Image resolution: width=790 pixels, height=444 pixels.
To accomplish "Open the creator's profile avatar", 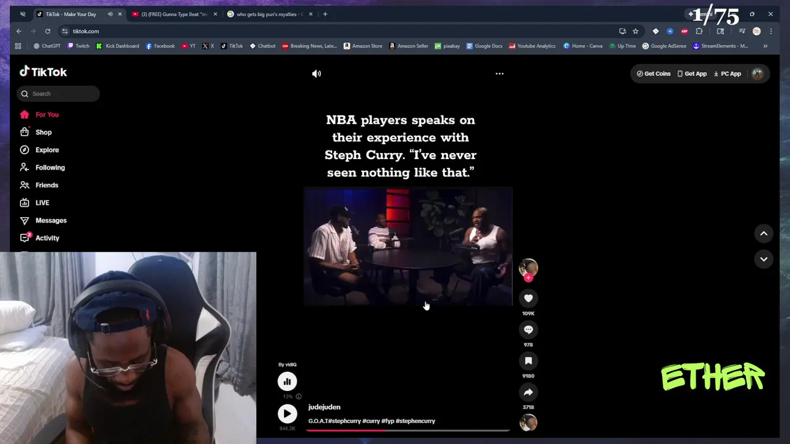I will tap(528, 267).
